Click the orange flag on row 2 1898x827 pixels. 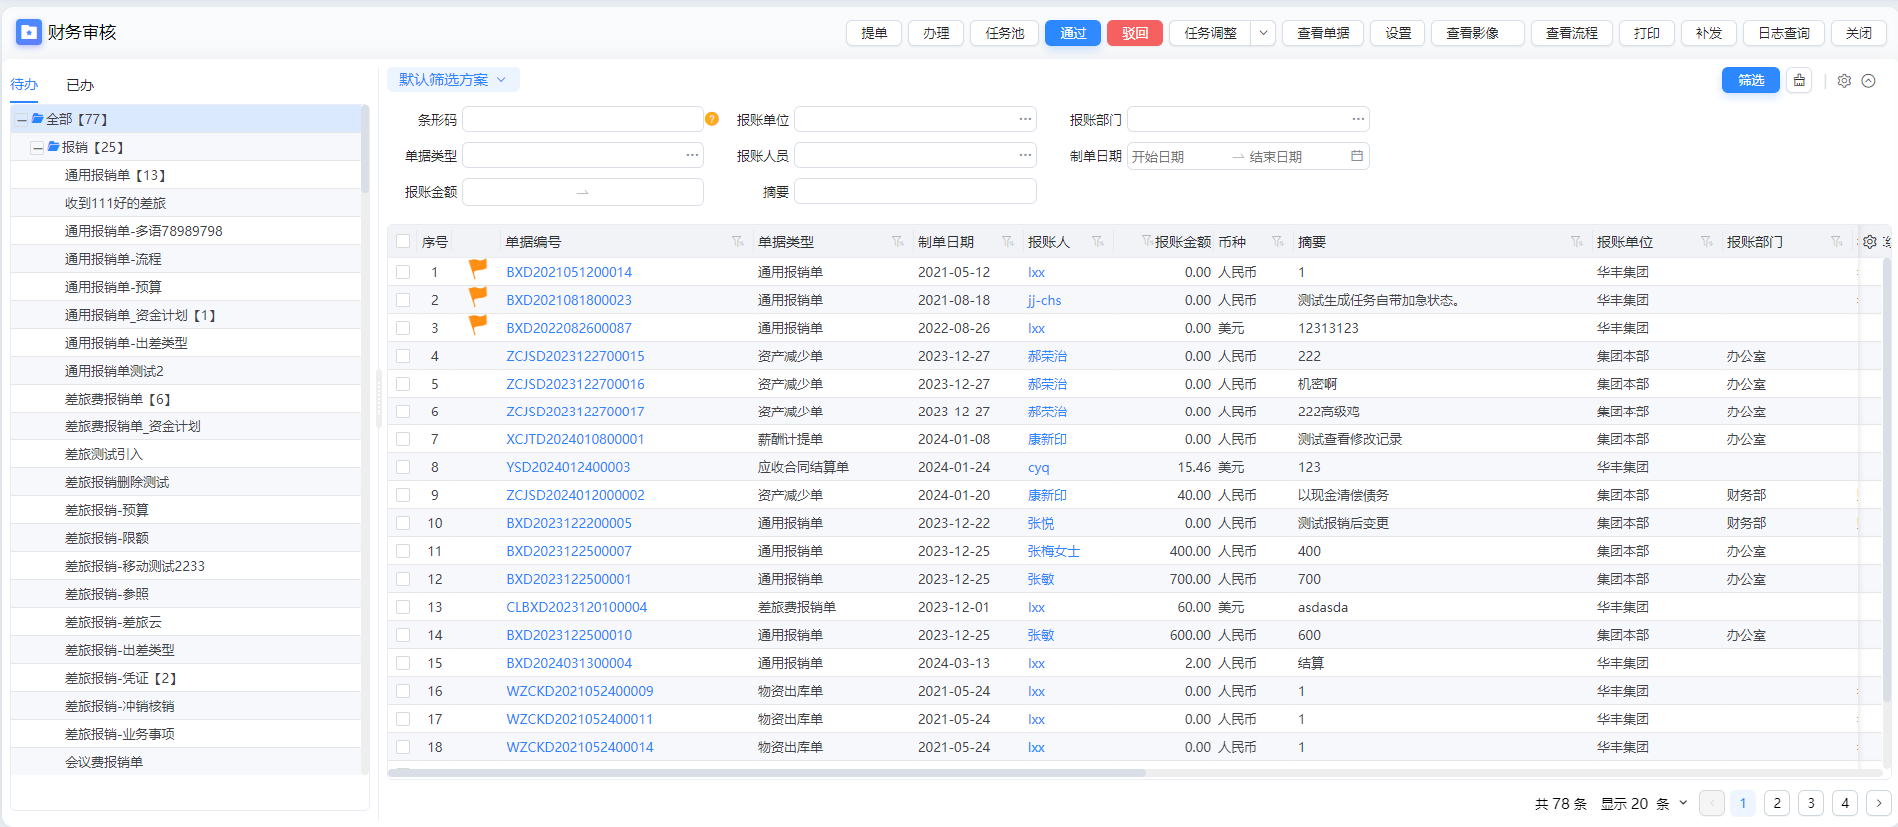click(478, 297)
